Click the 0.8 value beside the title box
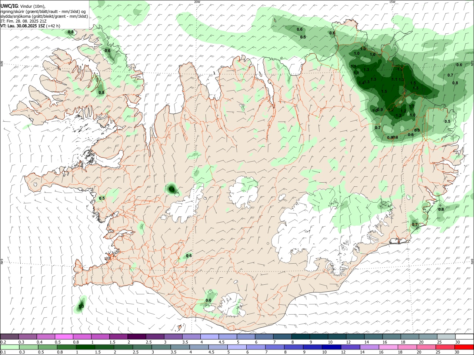 tap(70, 32)
